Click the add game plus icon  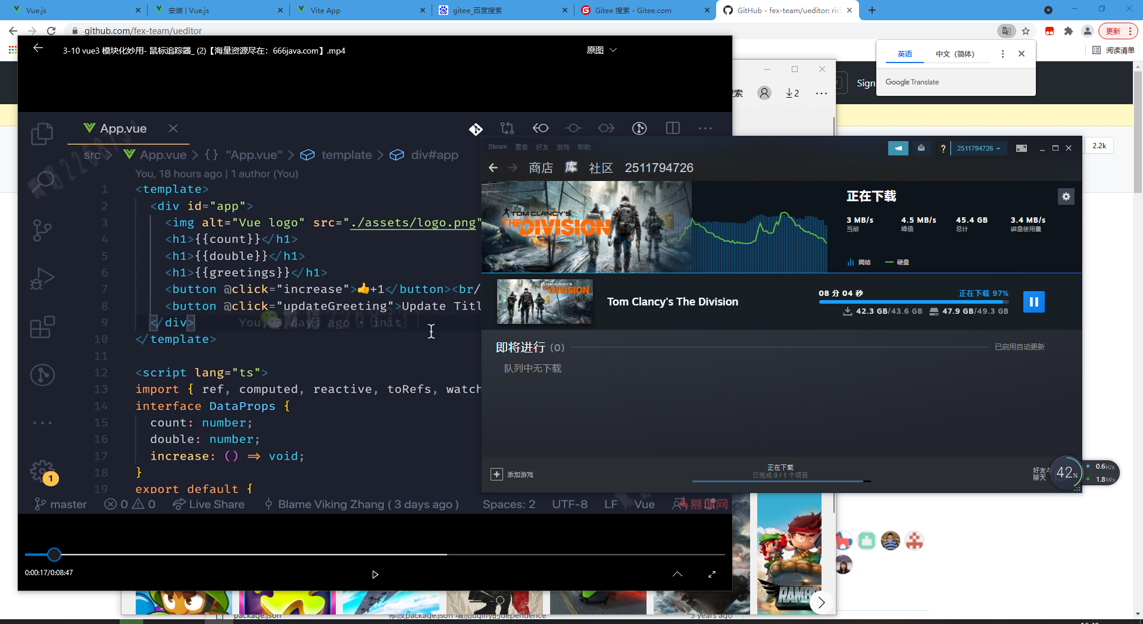496,474
